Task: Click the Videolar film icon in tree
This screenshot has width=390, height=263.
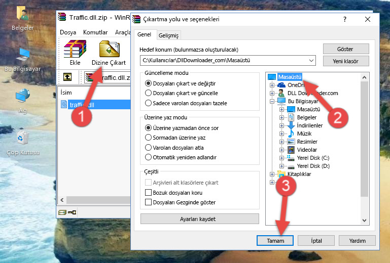Action: click(291, 150)
